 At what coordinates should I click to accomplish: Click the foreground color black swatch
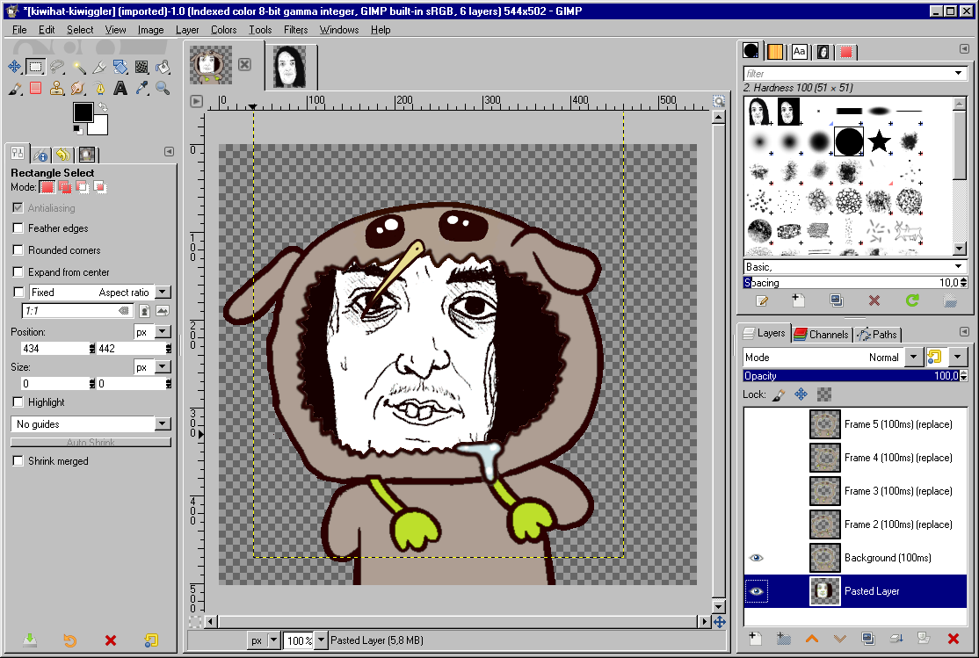[x=83, y=112]
